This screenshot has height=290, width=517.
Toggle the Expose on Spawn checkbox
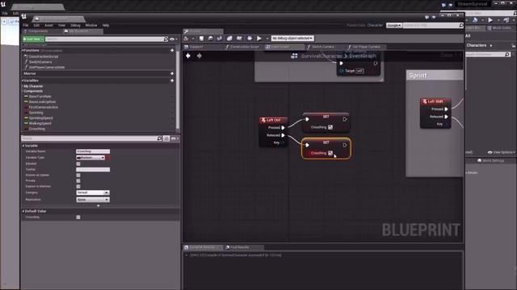pos(78,176)
